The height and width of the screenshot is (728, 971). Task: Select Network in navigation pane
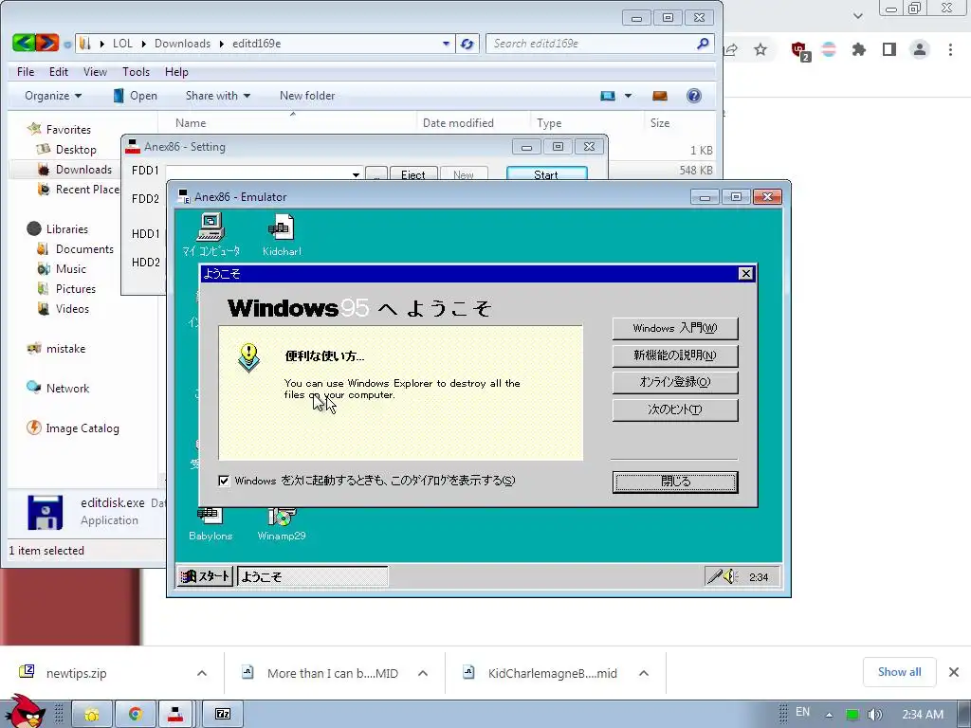coord(67,388)
